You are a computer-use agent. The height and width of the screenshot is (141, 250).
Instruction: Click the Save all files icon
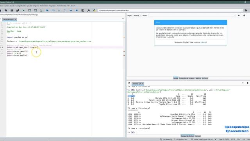tap(18, 11)
